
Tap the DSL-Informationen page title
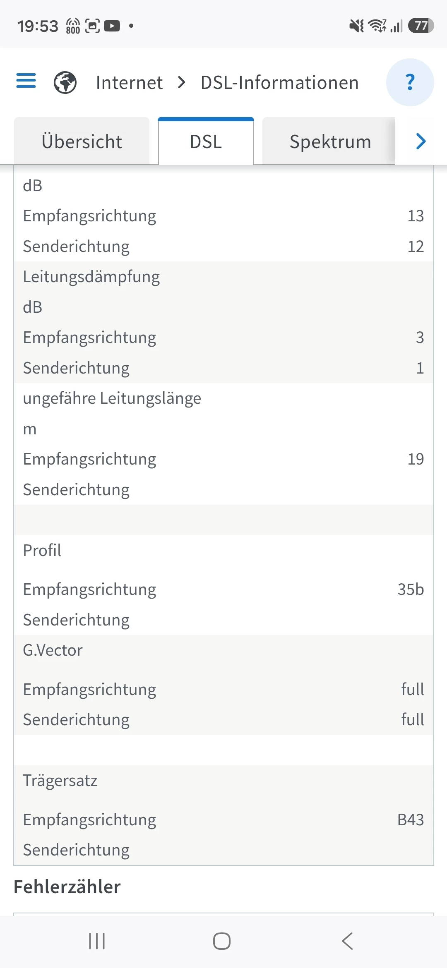point(279,82)
